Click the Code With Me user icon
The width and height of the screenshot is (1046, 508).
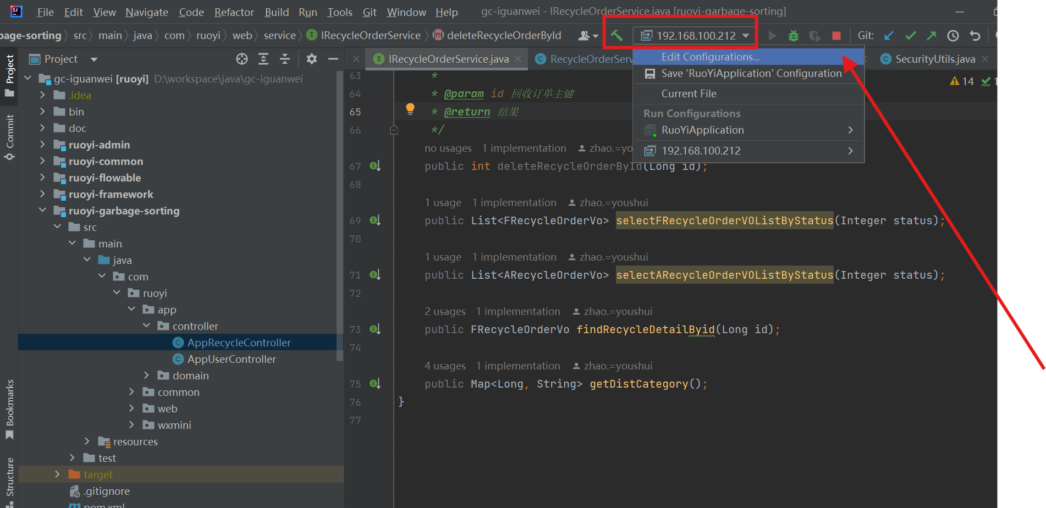(x=587, y=36)
